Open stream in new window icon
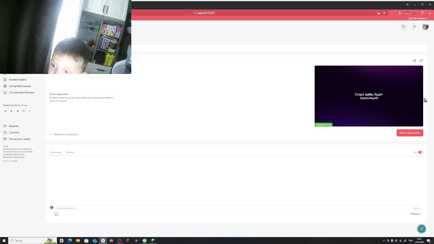 pyautogui.click(x=421, y=61)
